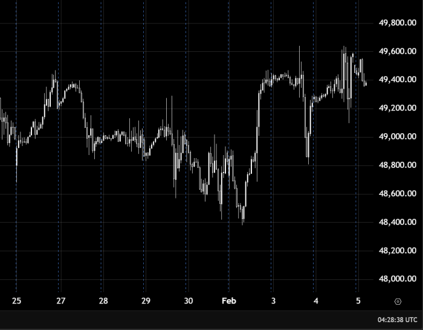This screenshot has width=423, height=330.
Task: Select date 29 on the time axis
Action: (146, 300)
